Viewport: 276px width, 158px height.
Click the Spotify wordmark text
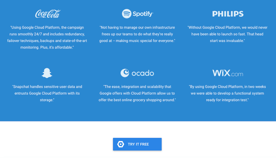[142, 14]
